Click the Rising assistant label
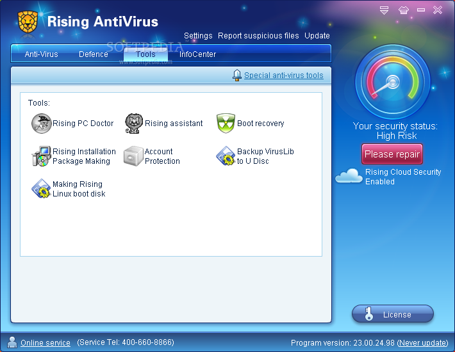The image size is (455, 352). [x=174, y=124]
